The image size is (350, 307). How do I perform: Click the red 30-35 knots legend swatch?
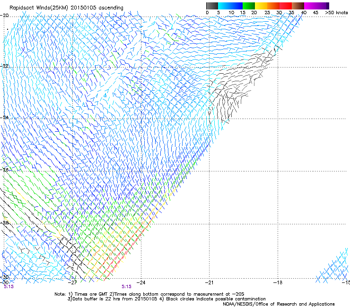tap(286, 6)
